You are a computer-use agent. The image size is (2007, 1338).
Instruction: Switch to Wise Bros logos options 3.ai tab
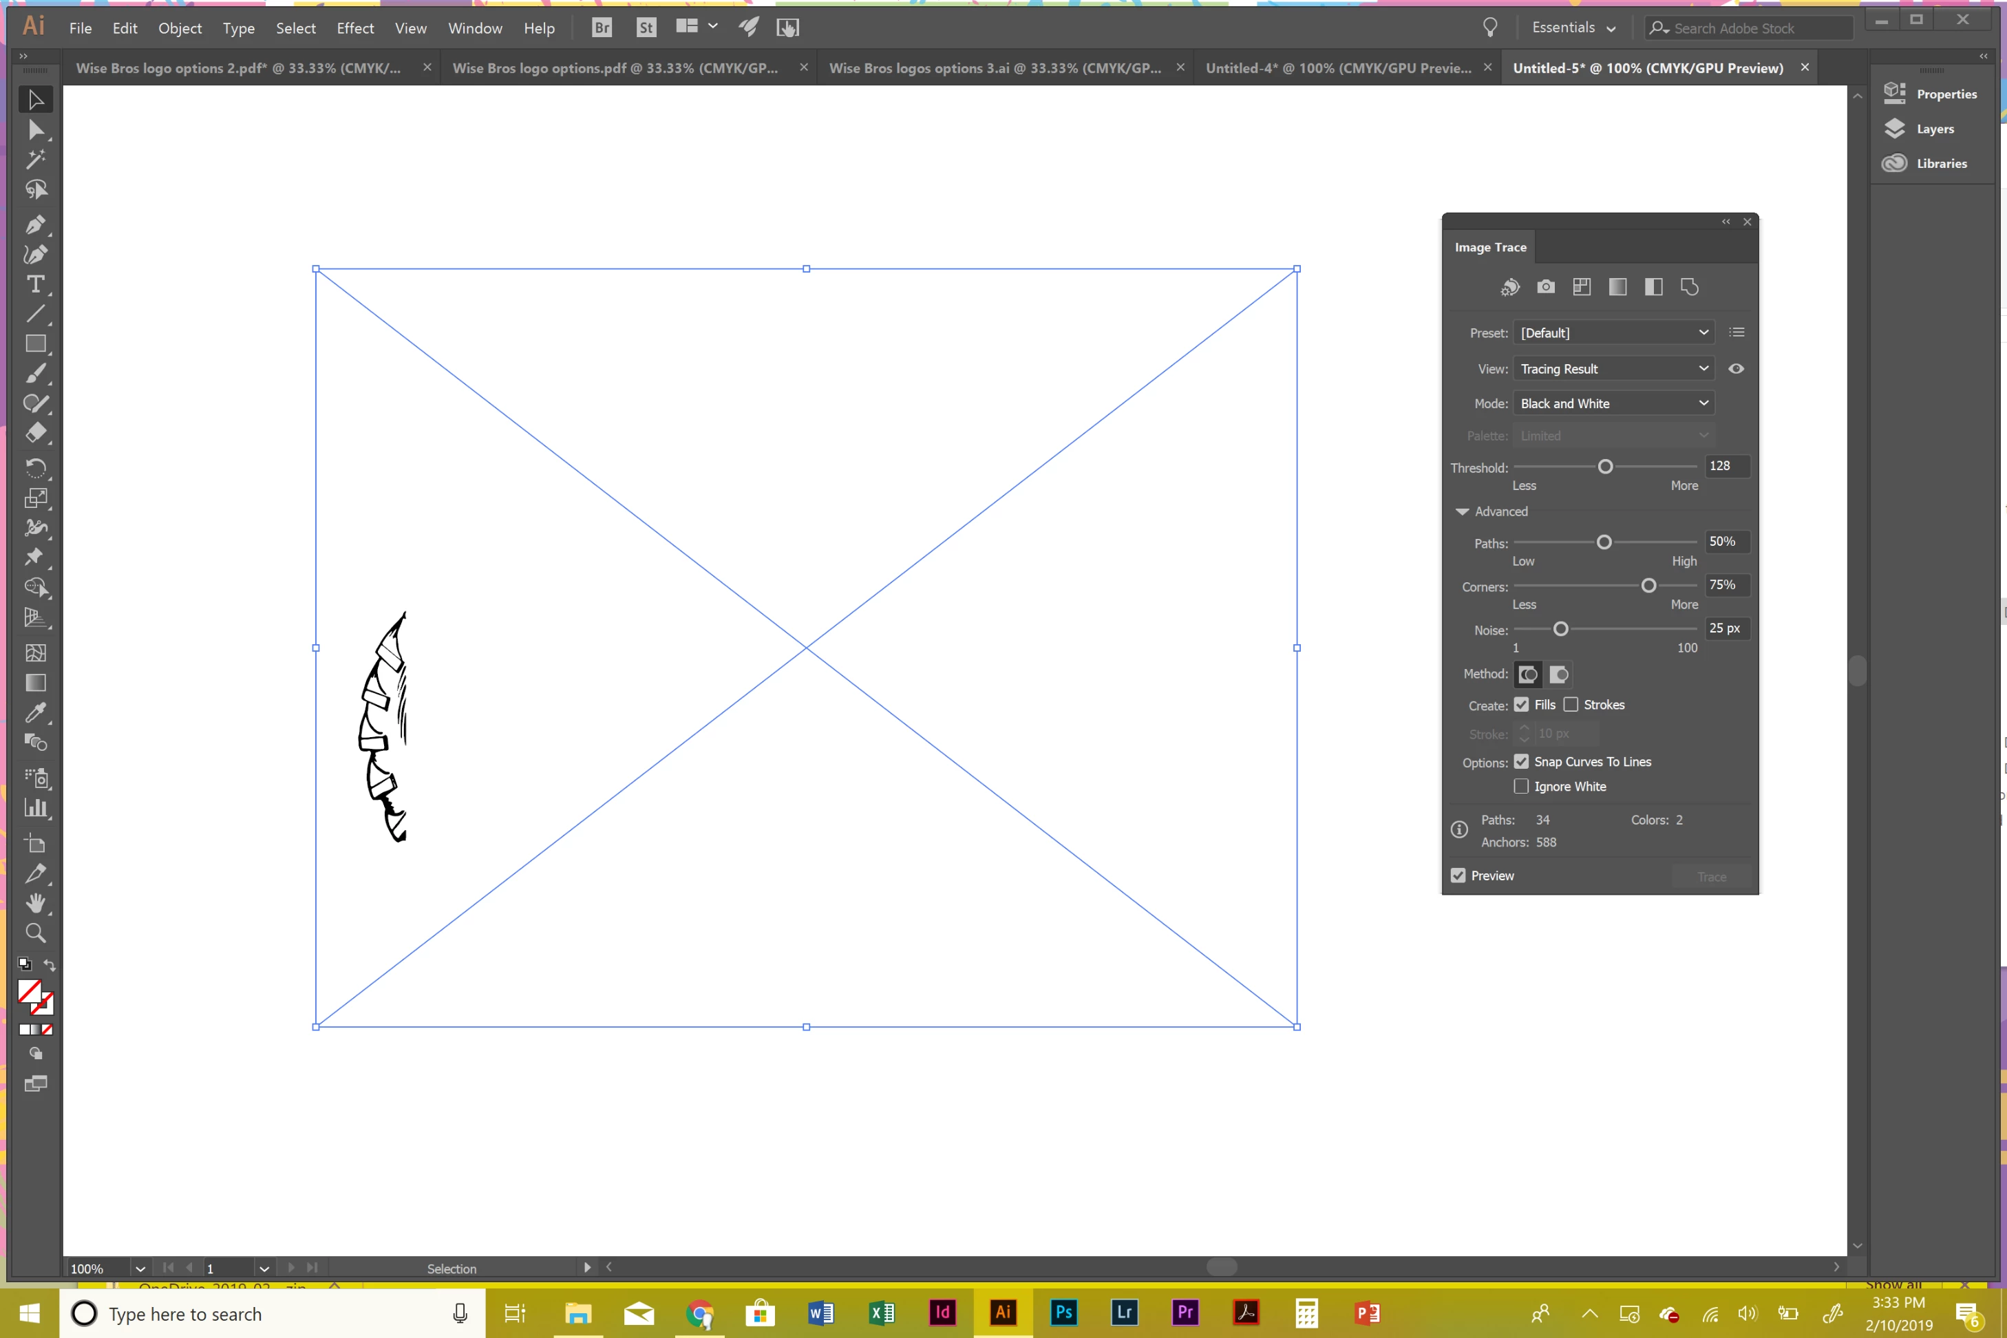click(995, 68)
